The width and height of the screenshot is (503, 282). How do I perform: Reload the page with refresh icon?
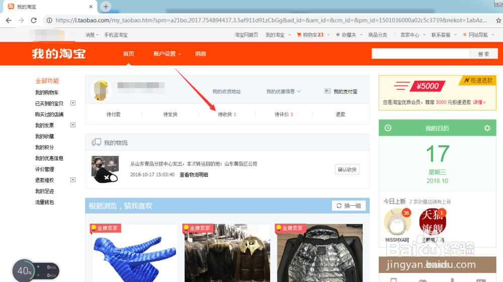click(34, 20)
